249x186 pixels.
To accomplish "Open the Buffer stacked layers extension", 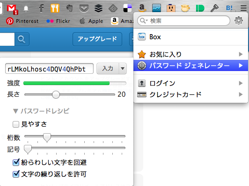I will point(98,8).
